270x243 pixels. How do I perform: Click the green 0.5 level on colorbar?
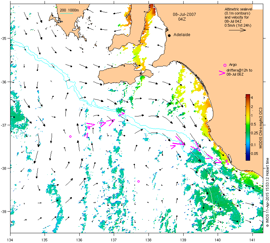click(248, 124)
